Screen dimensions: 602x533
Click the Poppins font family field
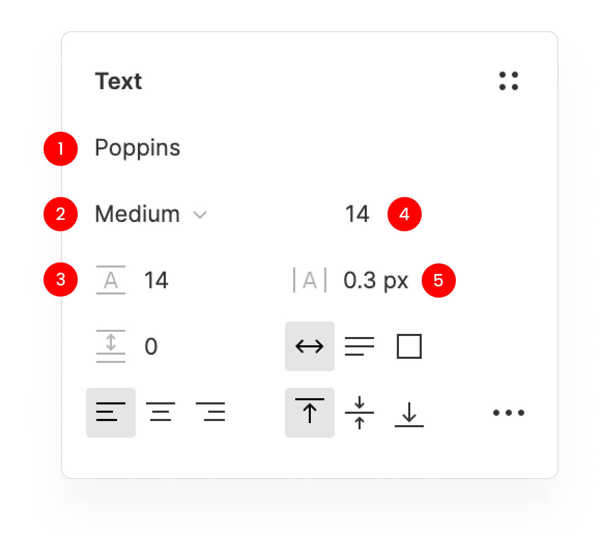point(138,148)
